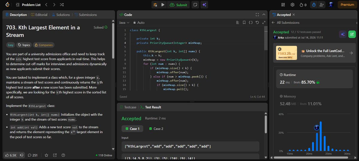359x161 pixels.
Task: Collapse the Code panel chevron
Action: [x=264, y=15]
